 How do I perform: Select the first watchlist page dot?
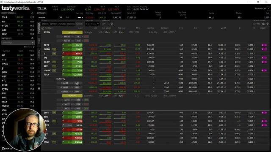pyautogui.click(x=25, y=47)
